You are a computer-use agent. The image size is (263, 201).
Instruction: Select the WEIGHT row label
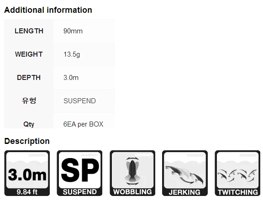coord(29,54)
